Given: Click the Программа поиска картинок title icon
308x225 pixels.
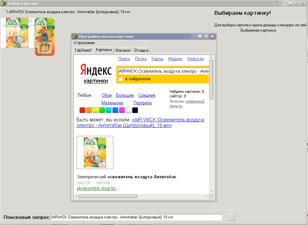Looking at the screenshot, I should pyautogui.click(x=75, y=37).
